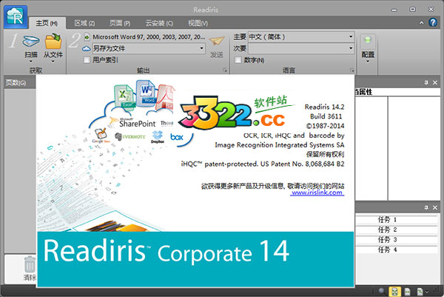Click the 'Build 3611' text
The image size is (444, 297).
(326, 116)
